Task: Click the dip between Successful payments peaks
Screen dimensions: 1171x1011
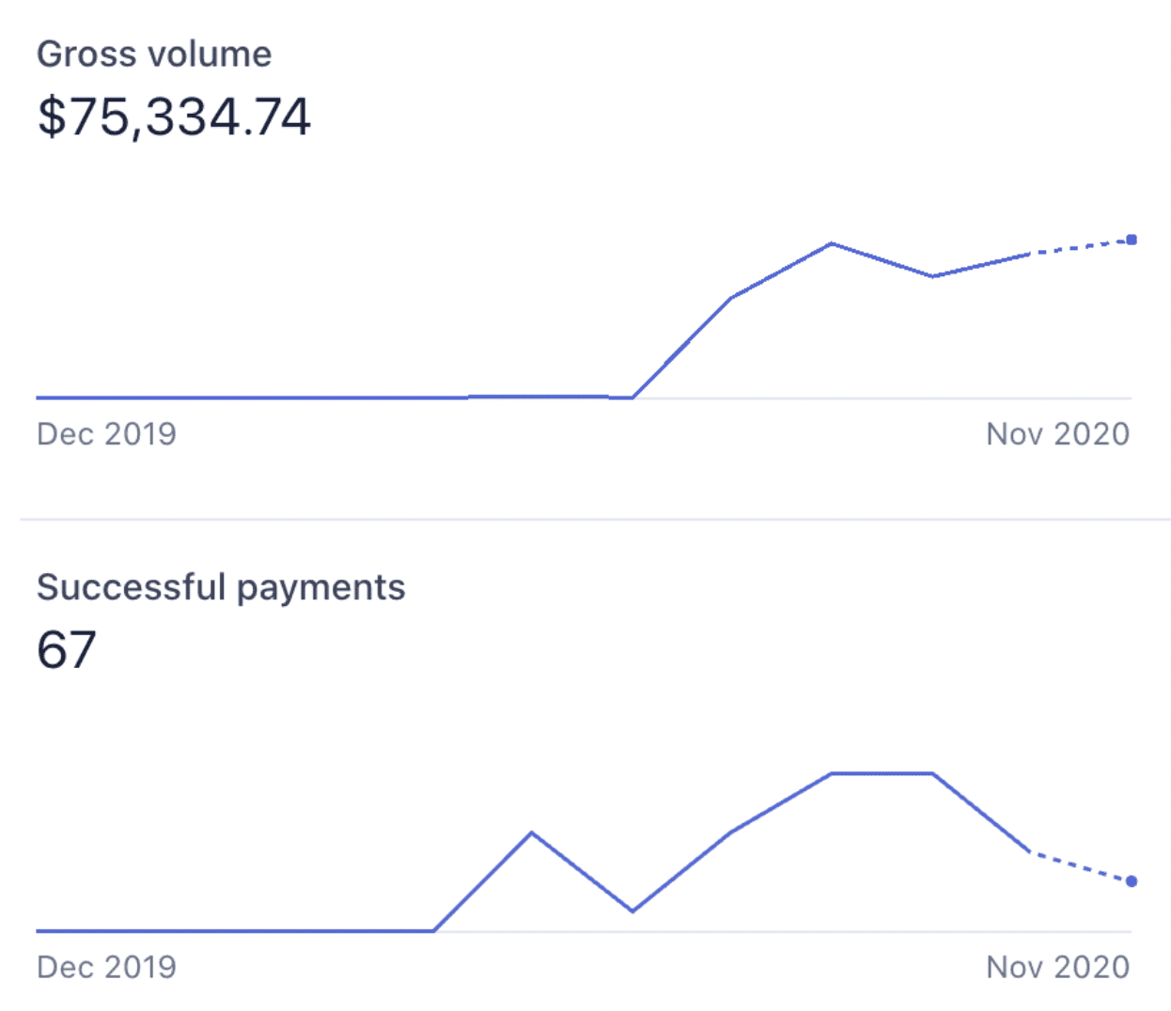Action: coord(632,910)
